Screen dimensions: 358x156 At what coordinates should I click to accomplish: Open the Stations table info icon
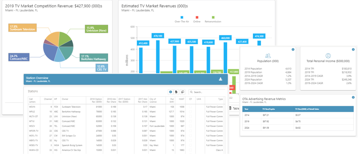tap(171, 92)
